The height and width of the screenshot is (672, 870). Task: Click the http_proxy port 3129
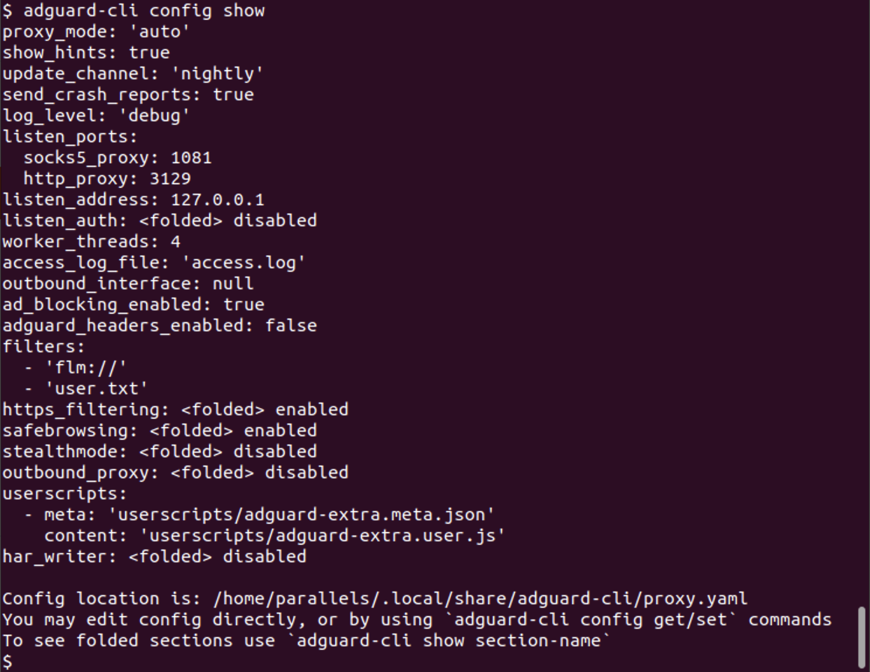tap(170, 178)
